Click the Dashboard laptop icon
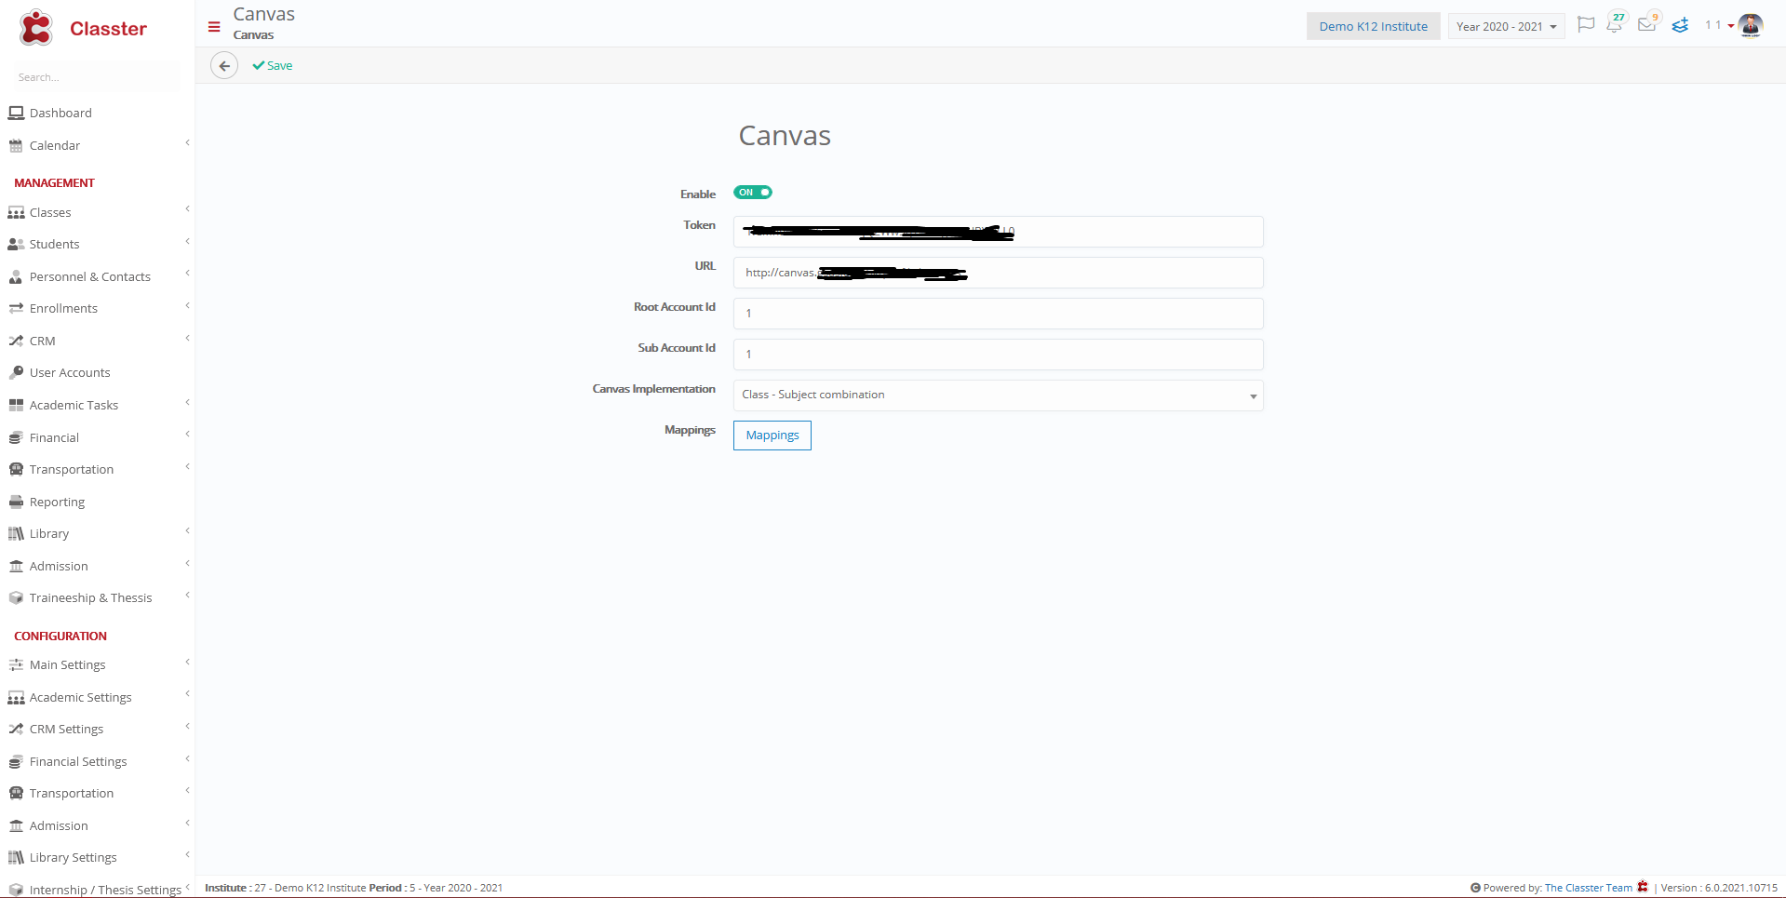The width and height of the screenshot is (1786, 898). click(16, 113)
